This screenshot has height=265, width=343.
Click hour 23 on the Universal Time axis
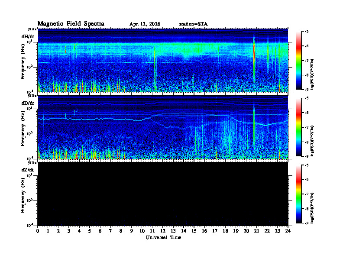277,231
